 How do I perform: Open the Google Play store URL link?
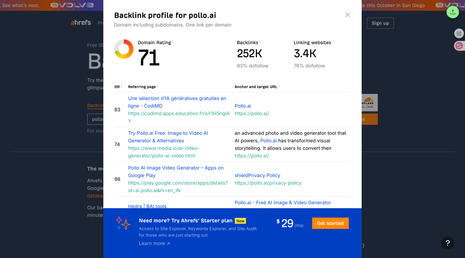(178, 187)
